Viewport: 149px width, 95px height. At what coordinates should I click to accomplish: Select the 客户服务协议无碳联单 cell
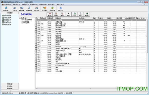point(67,64)
